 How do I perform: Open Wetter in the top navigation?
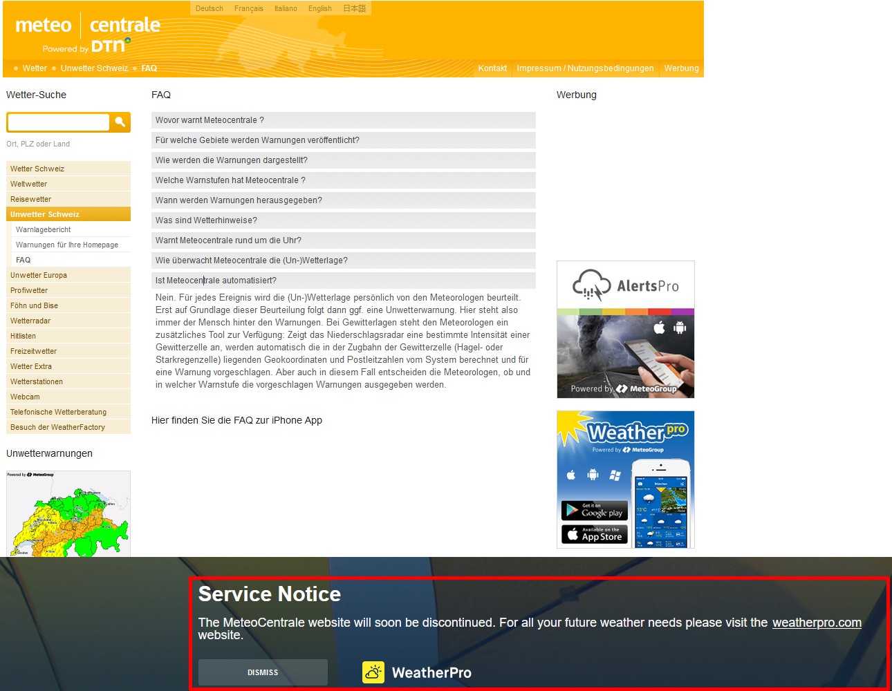(35, 68)
